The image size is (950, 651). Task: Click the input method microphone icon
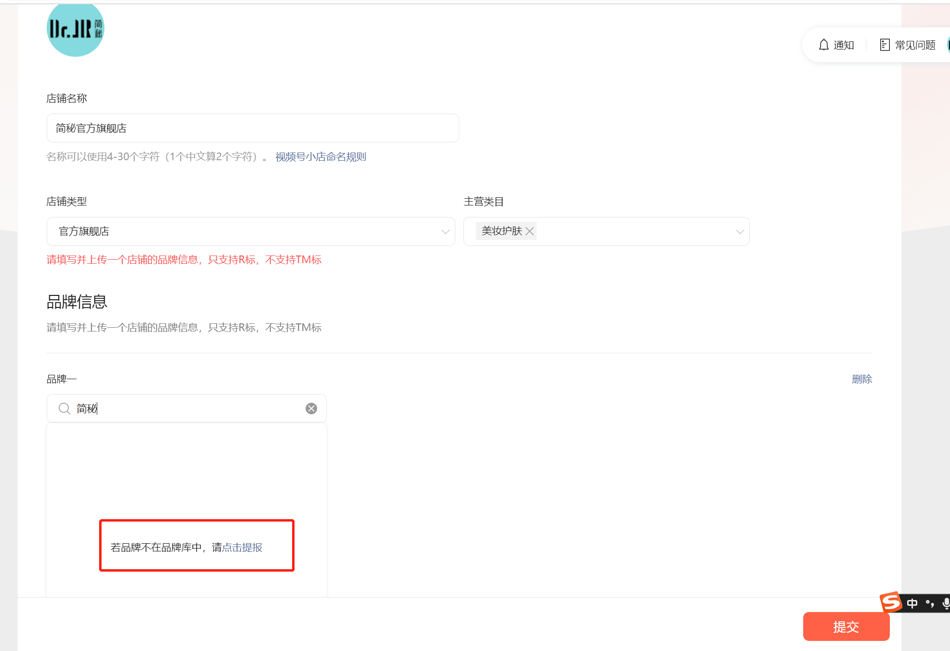(946, 603)
